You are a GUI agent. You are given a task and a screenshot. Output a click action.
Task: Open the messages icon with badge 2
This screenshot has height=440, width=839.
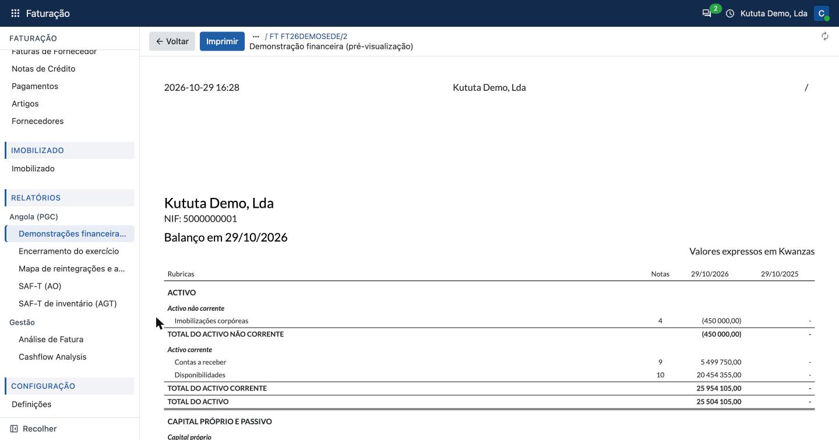707,13
